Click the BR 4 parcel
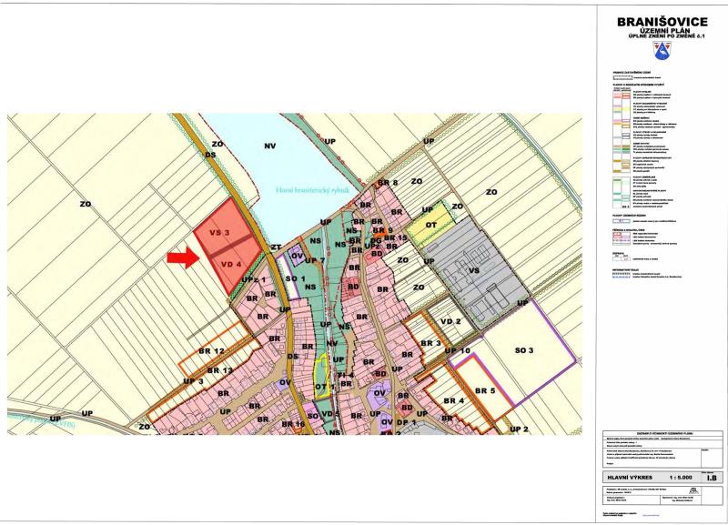 (454, 400)
